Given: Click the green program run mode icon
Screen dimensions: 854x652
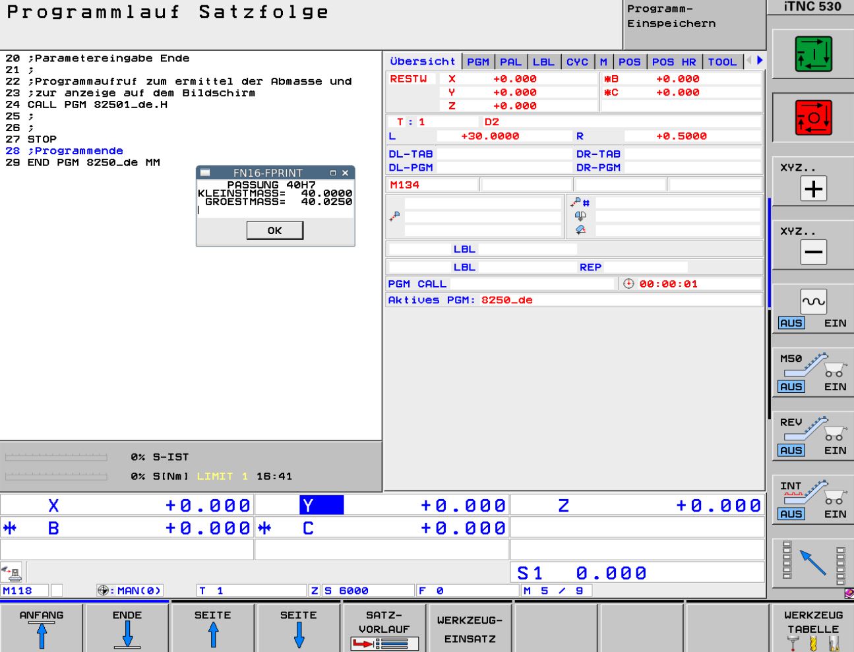Looking at the screenshot, I should tap(813, 54).
